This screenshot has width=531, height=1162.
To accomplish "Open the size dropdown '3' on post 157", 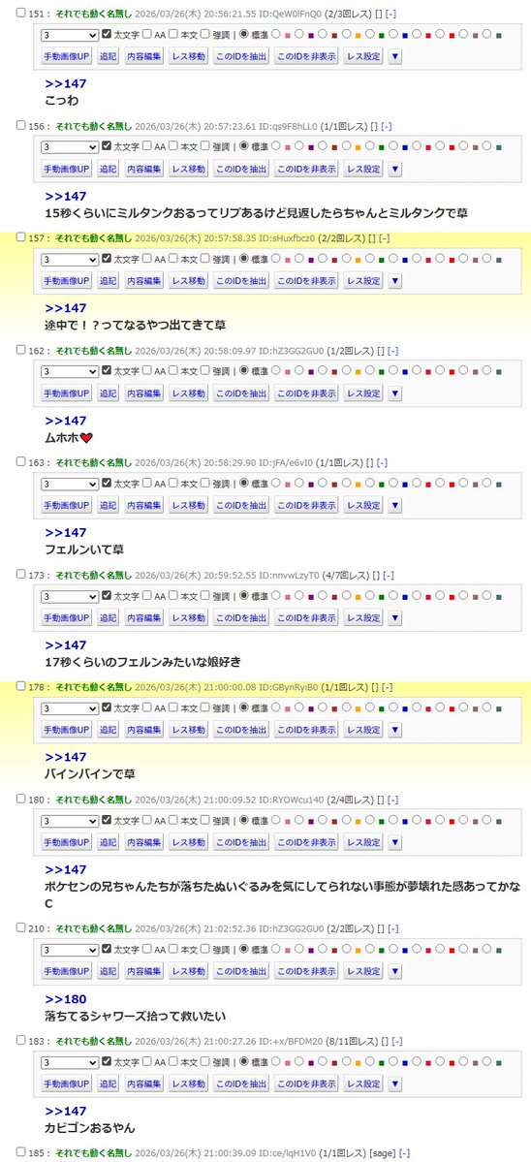I will pyautogui.click(x=71, y=259).
